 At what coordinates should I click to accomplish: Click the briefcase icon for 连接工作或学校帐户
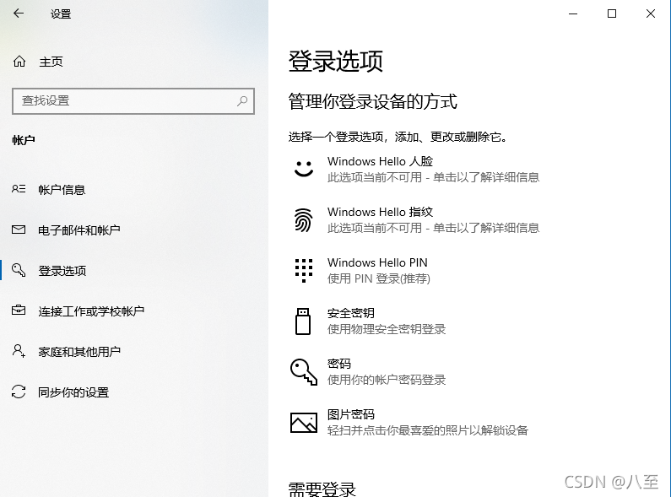tap(19, 310)
